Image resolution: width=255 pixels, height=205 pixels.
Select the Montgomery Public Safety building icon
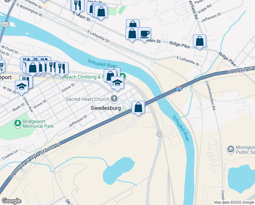(230, 149)
